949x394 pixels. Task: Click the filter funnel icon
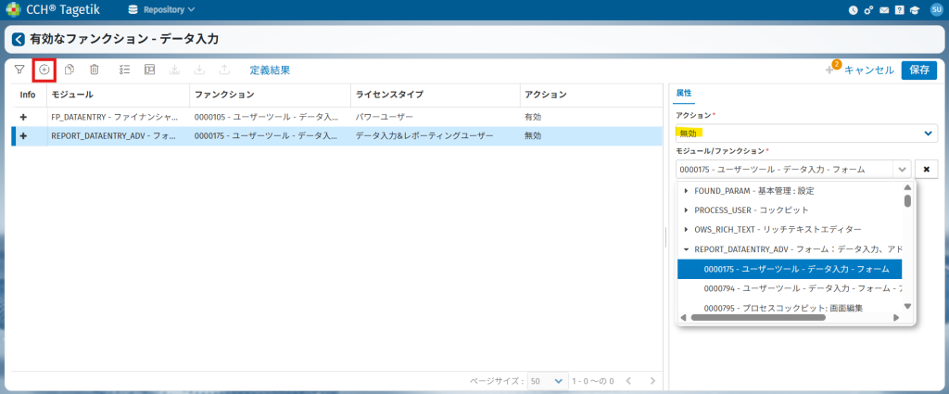coord(19,70)
